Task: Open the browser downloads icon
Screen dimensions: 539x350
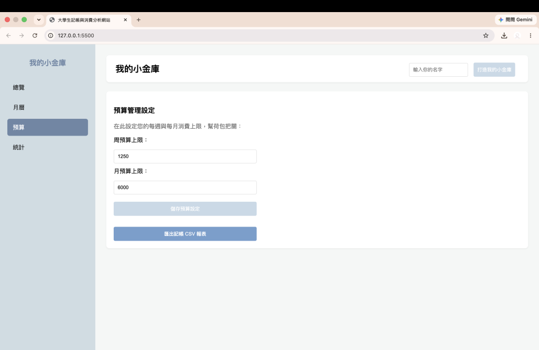Action: pyautogui.click(x=504, y=35)
